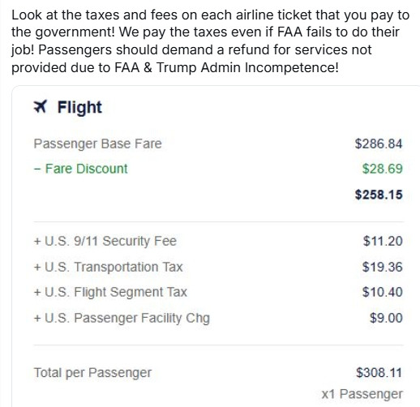Viewport: 420px width, 407px height.
Task: Click the $286.84 base fare amount
Action: (x=379, y=144)
